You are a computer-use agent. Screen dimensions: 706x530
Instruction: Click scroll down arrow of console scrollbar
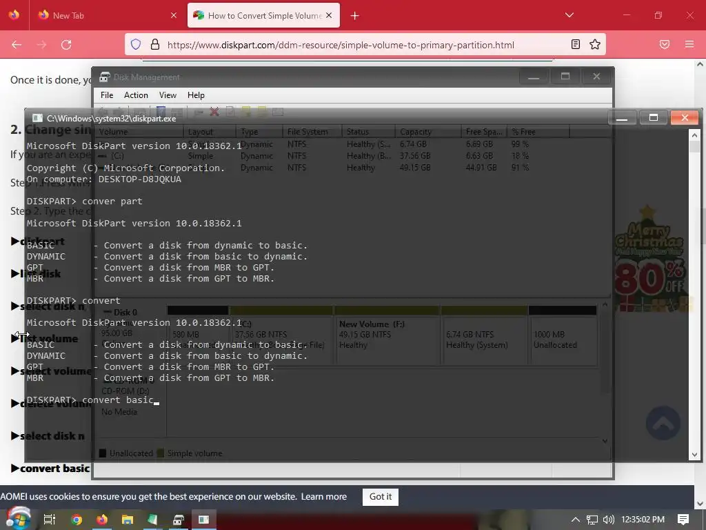694,455
